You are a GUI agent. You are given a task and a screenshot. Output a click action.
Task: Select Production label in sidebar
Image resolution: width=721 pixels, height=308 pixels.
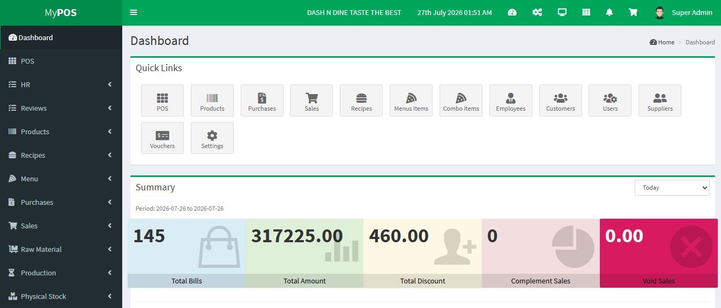coord(39,273)
